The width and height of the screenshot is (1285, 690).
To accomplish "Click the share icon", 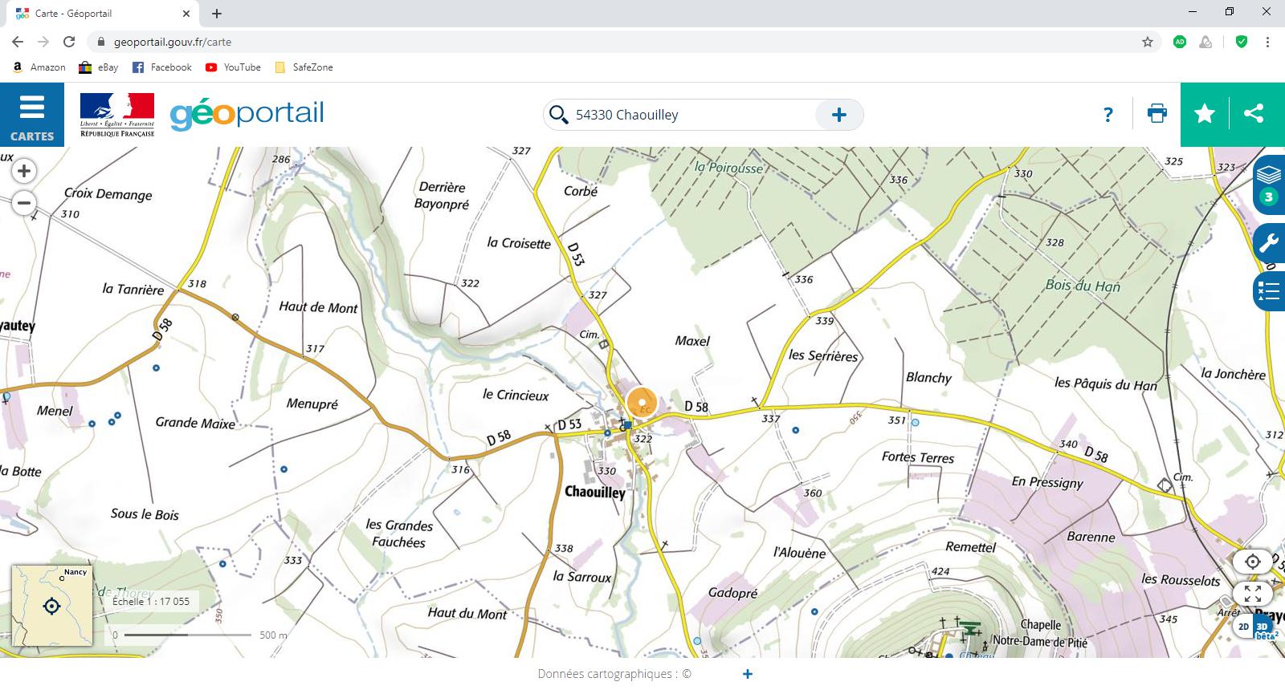I will pos(1254,114).
